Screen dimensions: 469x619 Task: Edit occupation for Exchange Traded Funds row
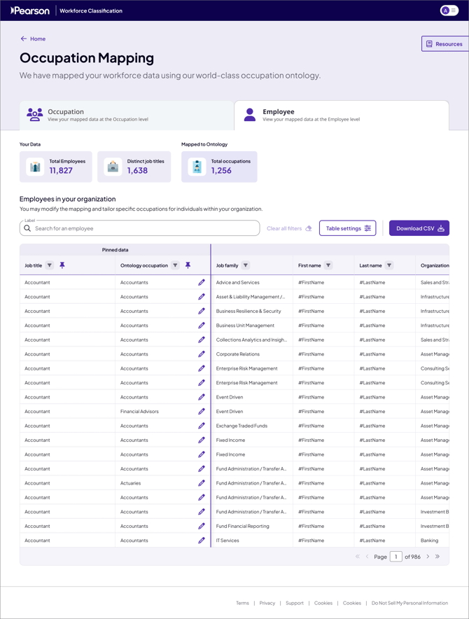click(202, 426)
